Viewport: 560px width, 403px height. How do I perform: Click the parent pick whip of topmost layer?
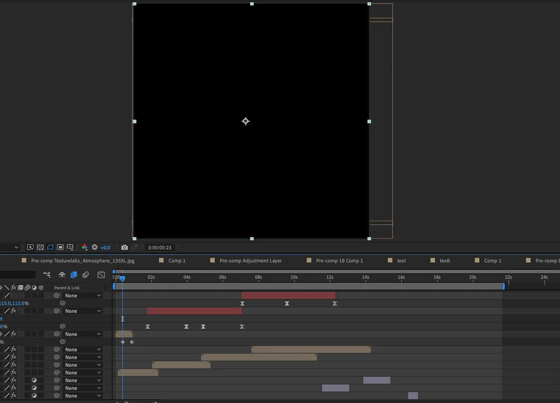point(57,296)
